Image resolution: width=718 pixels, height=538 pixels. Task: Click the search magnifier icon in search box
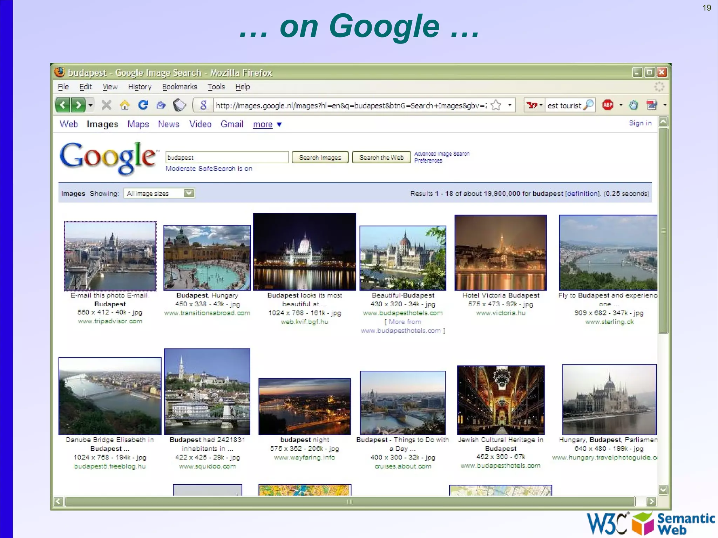[589, 105]
